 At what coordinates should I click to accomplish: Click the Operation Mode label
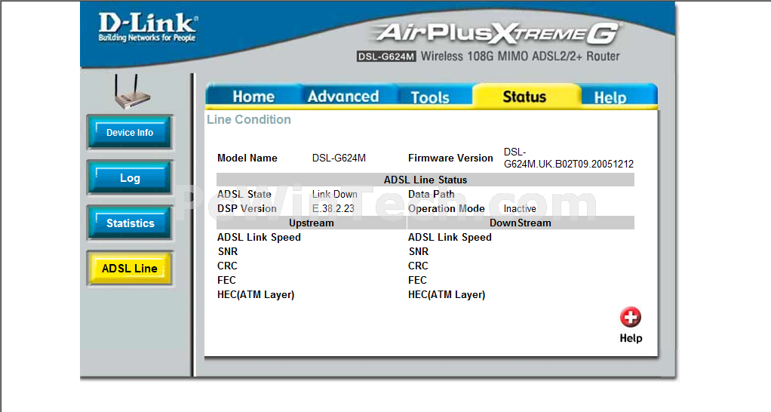(447, 208)
